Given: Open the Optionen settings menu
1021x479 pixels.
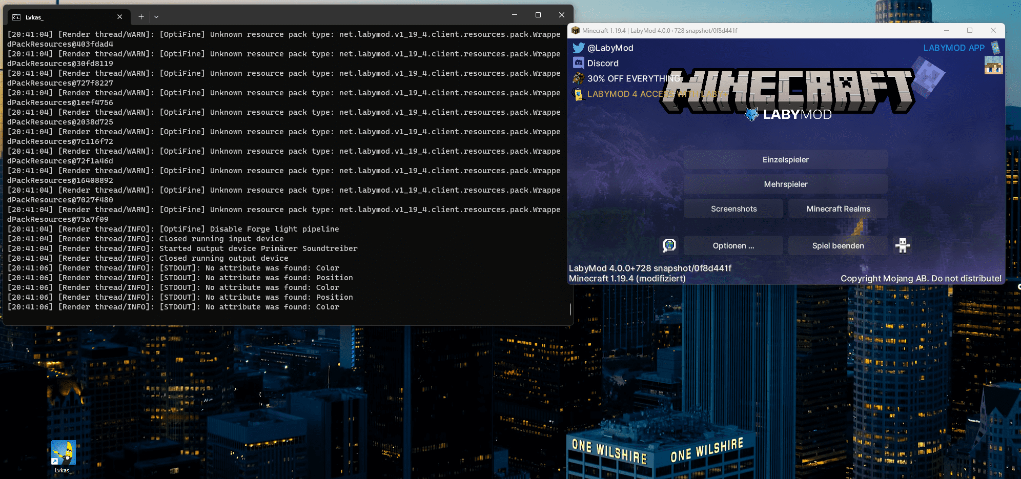Looking at the screenshot, I should (733, 245).
